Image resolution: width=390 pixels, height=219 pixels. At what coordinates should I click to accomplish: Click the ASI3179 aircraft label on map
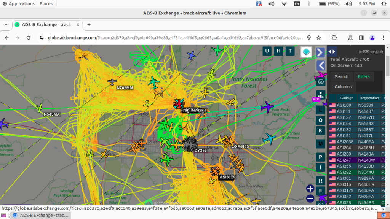pyautogui.click(x=227, y=177)
